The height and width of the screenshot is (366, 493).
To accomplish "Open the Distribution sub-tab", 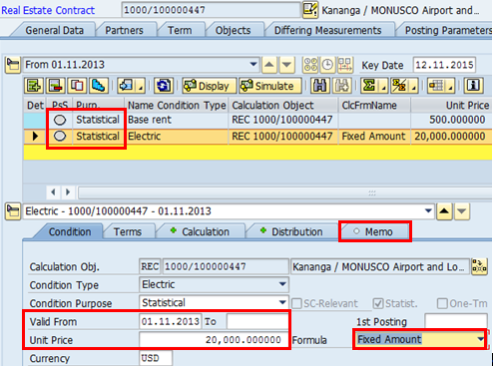I will click(x=291, y=231).
